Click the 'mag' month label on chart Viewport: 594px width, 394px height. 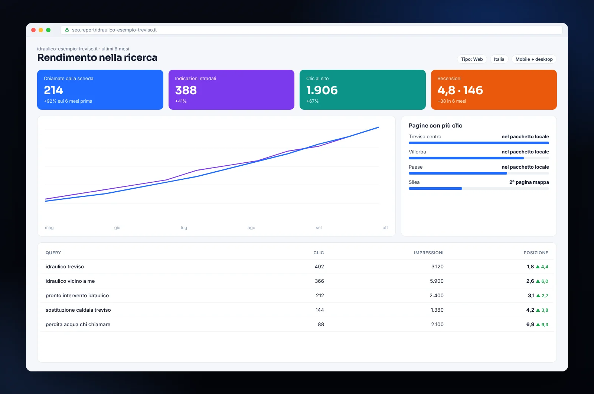(x=49, y=228)
